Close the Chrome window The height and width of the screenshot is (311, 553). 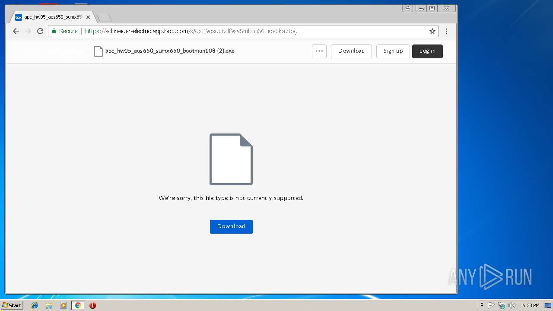pyautogui.click(x=447, y=8)
